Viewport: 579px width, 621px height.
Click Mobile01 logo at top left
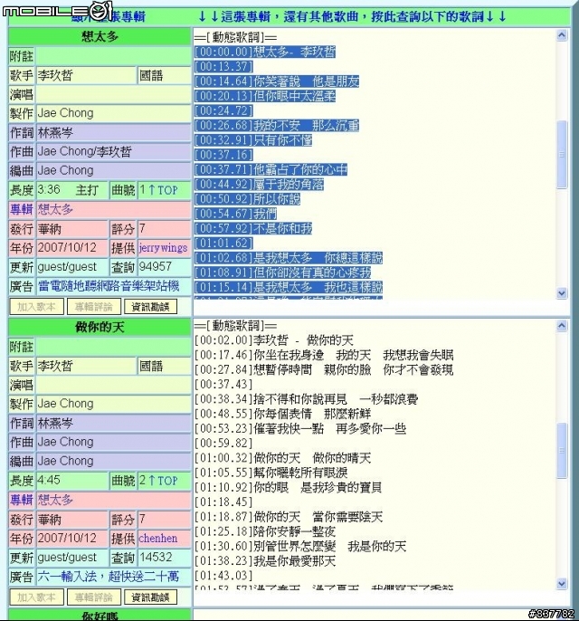tap(57, 11)
